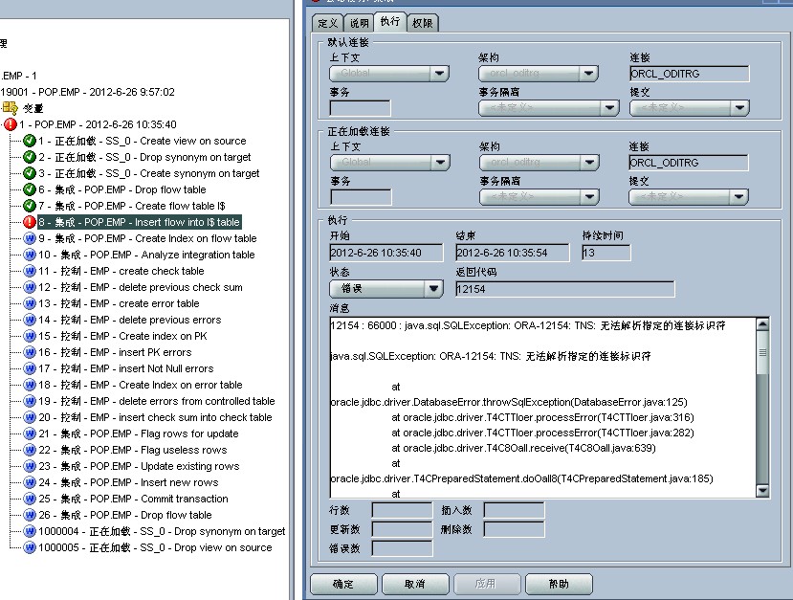Screen dimensions: 793x600
Task: Switch to the 说明 tab
Action: click(359, 23)
